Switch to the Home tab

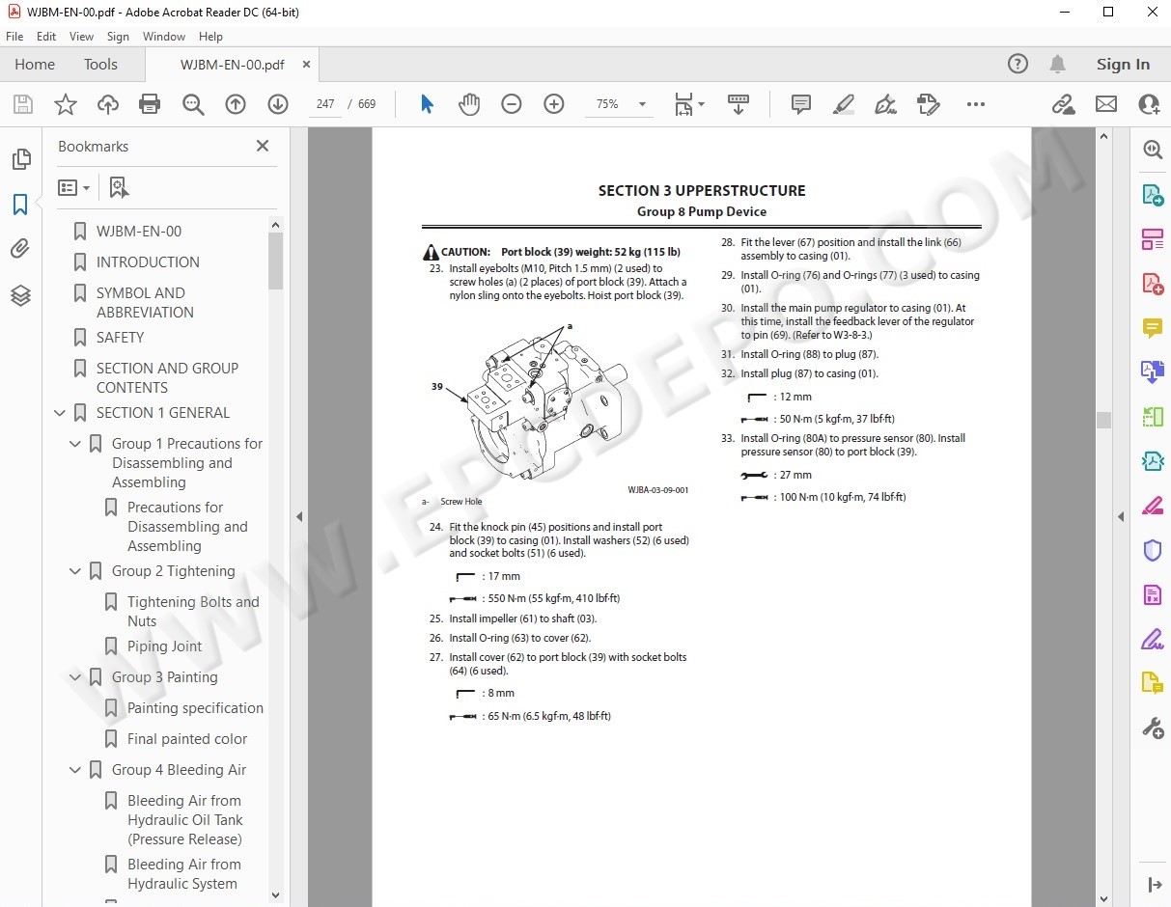(35, 65)
